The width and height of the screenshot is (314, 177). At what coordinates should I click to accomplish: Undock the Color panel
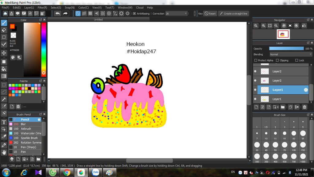[x=40, y=20]
